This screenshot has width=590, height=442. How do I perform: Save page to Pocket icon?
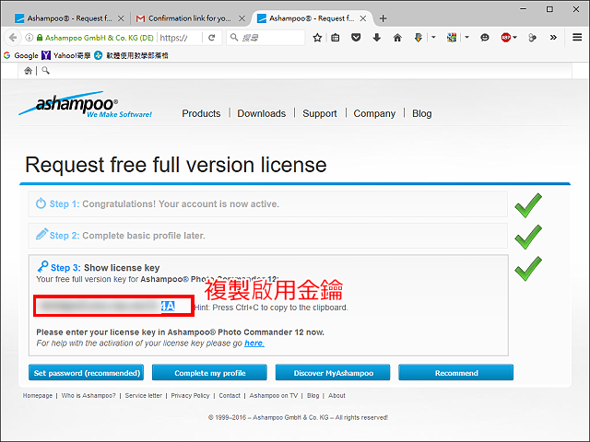point(356,38)
